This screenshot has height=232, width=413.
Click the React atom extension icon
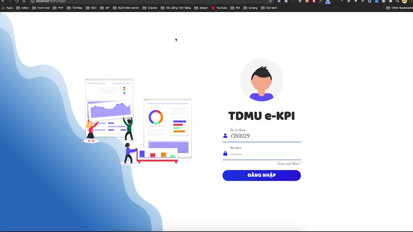pyautogui.click(x=349, y=1)
